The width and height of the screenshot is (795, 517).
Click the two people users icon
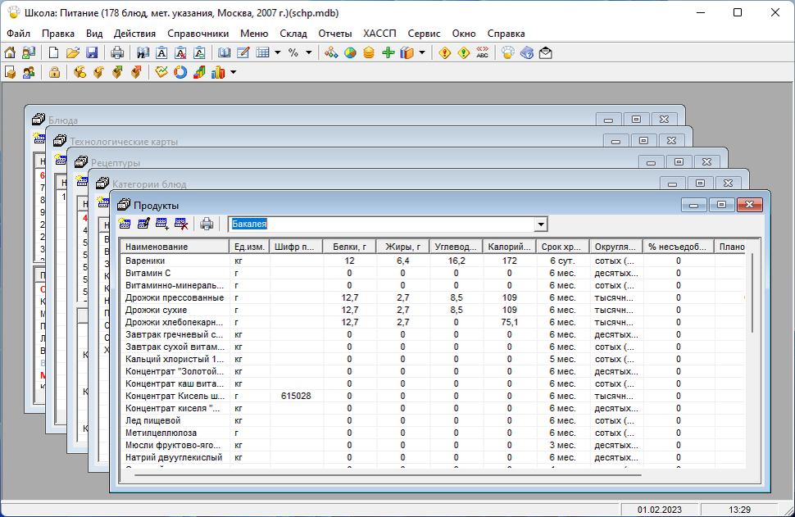coord(29,72)
